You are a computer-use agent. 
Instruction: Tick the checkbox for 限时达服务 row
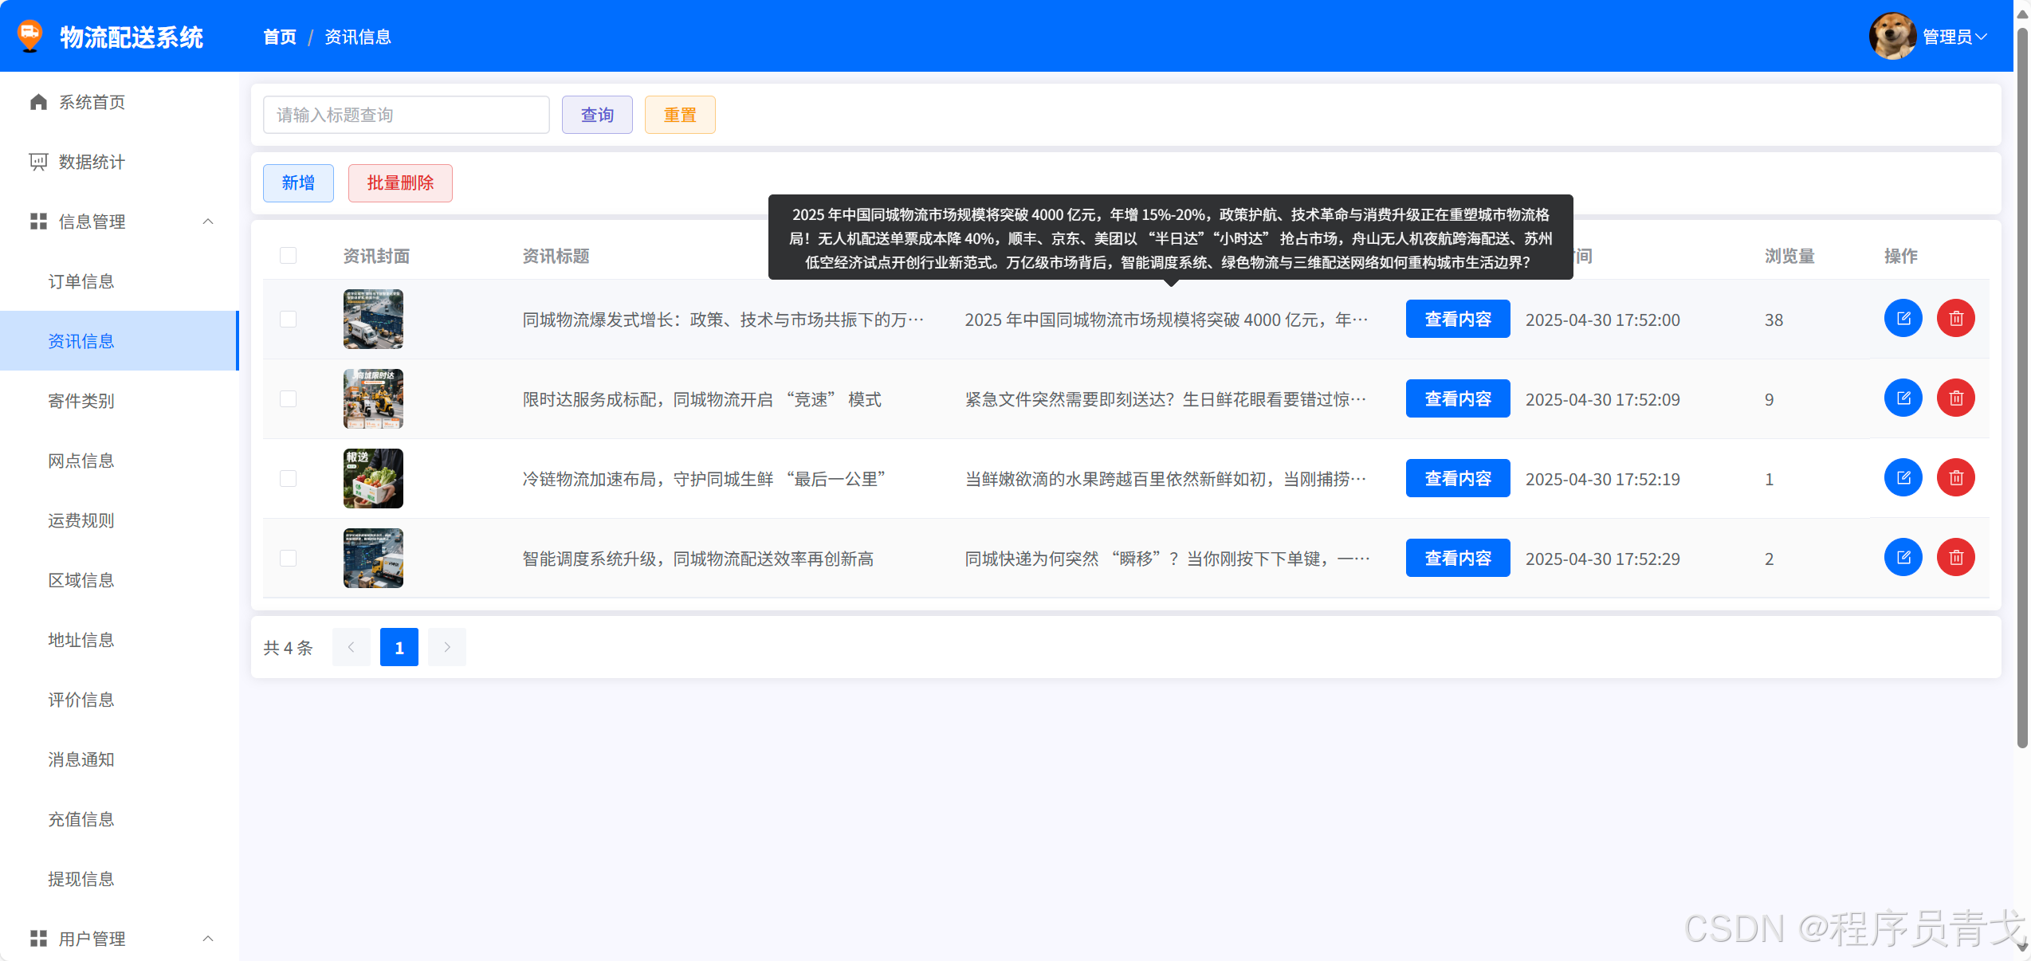(x=289, y=399)
